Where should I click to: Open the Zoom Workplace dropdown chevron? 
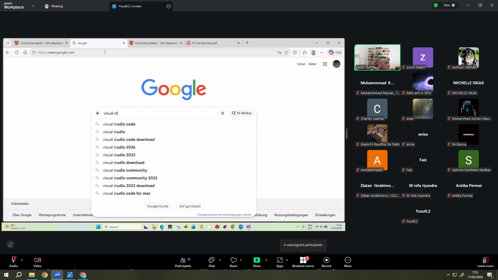[33, 6]
